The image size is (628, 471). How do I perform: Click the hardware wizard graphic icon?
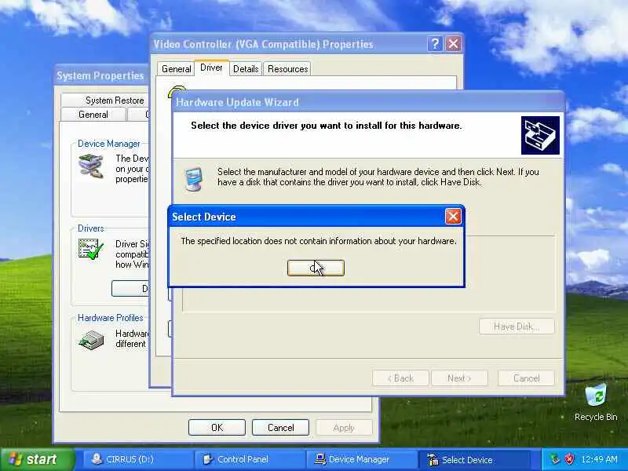[x=540, y=135]
